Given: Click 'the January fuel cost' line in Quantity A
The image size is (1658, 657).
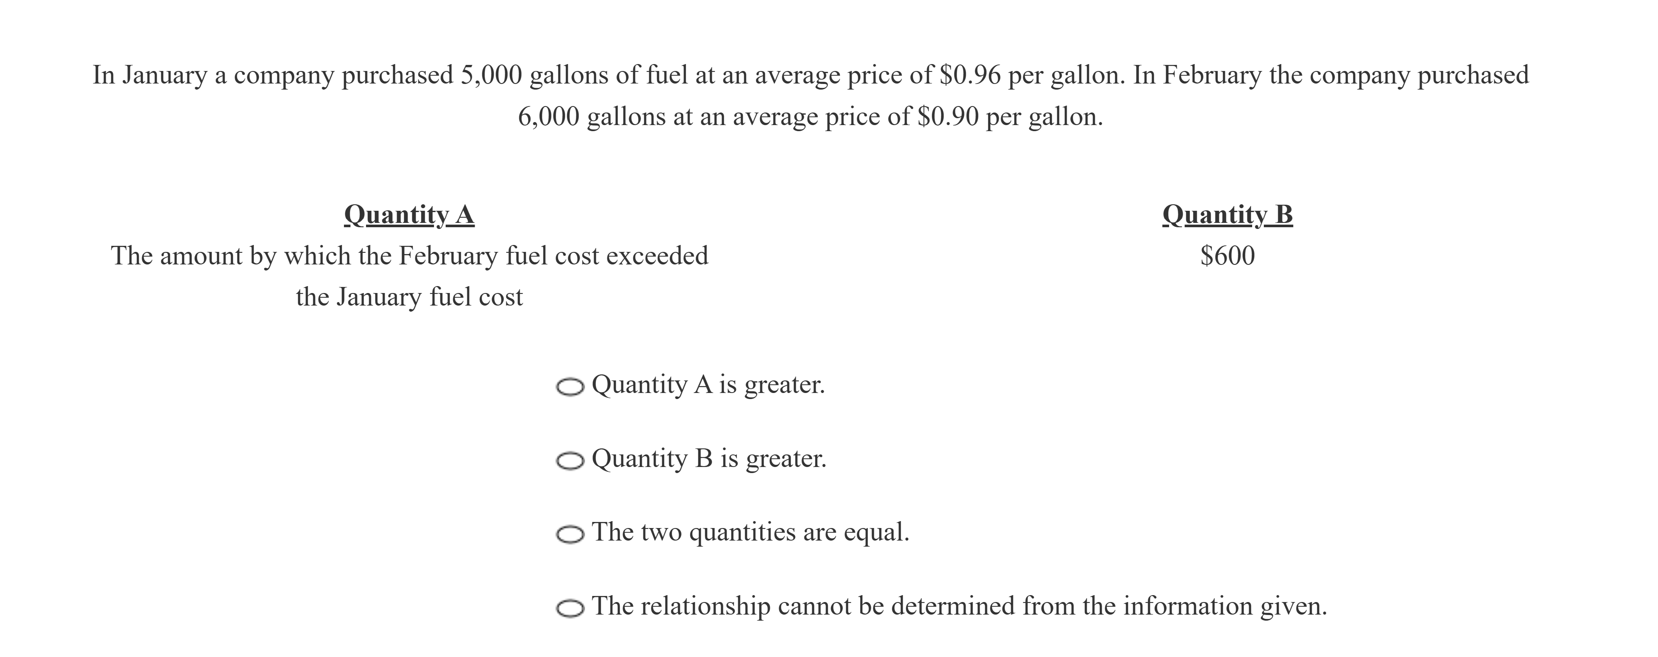Looking at the screenshot, I should pyautogui.click(x=409, y=297).
